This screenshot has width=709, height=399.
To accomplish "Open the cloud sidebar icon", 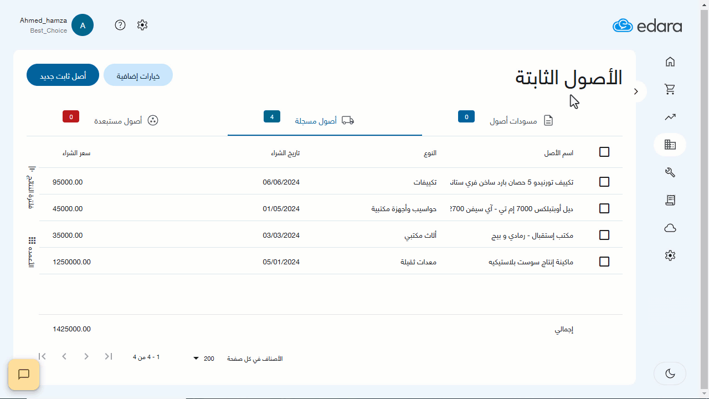I will point(670,228).
